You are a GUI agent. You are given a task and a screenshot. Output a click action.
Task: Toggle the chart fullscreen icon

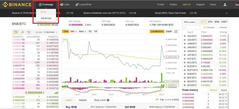176,32
